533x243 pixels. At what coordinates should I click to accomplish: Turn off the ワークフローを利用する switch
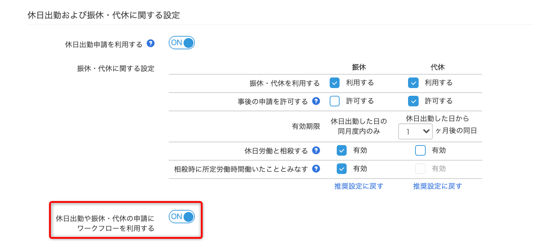(182, 217)
